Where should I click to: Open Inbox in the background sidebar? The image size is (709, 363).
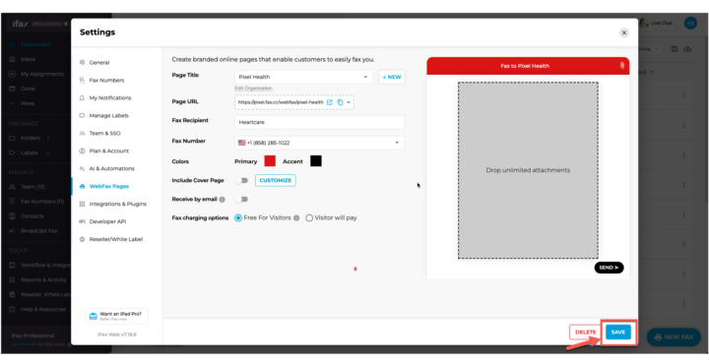click(28, 59)
